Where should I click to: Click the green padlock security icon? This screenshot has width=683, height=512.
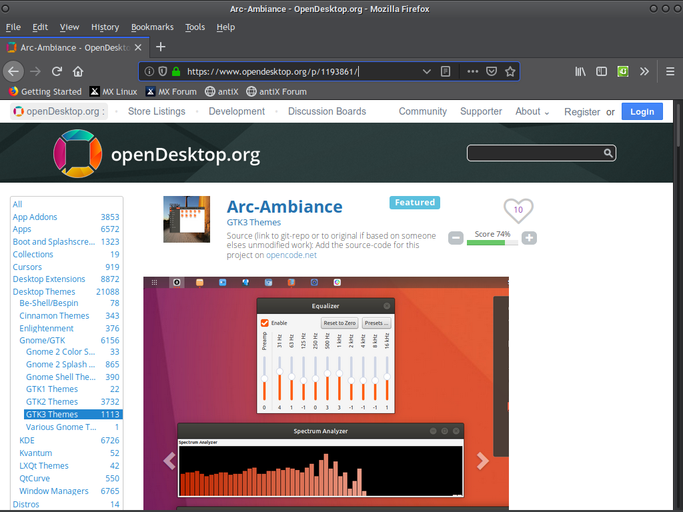[176, 71]
